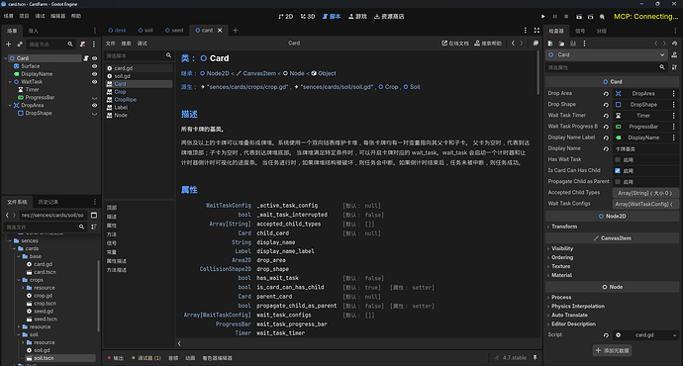The height and width of the screenshot is (366, 683).
Task: Open Inspector property display options icon
Action: (x=674, y=67)
